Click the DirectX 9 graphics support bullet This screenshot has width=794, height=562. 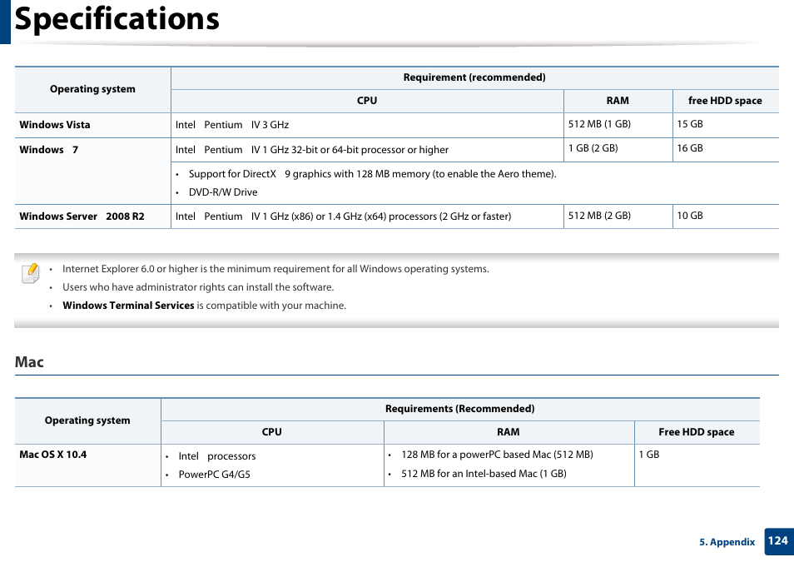pos(372,174)
